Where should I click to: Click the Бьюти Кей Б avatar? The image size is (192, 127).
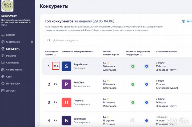(x=66, y=121)
